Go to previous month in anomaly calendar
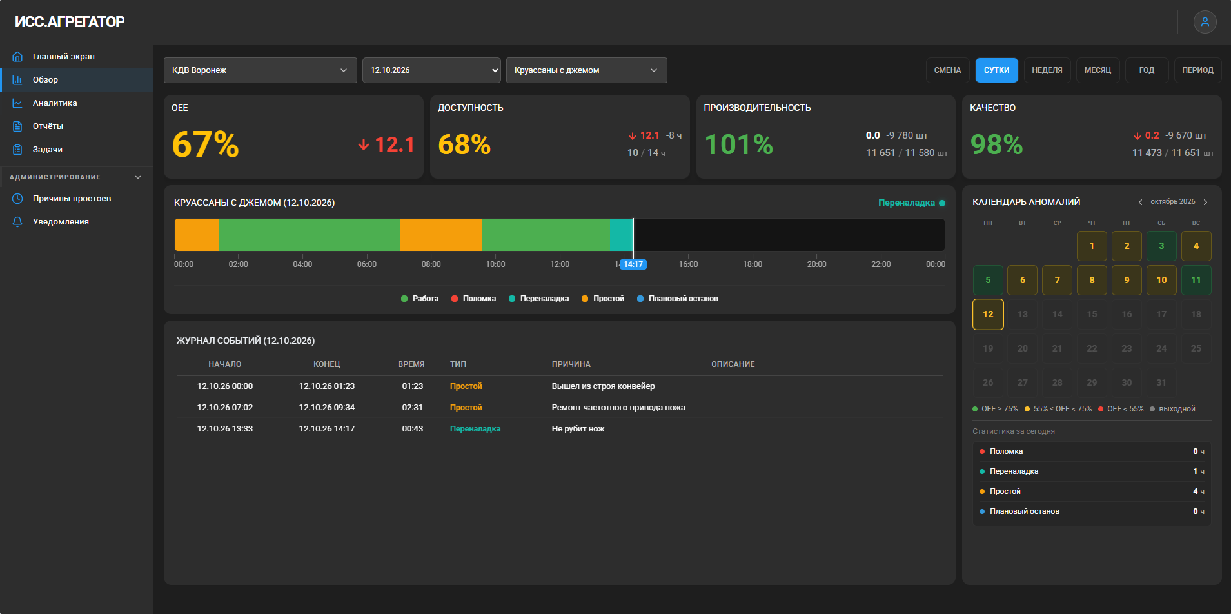The height and width of the screenshot is (614, 1231). point(1140,202)
